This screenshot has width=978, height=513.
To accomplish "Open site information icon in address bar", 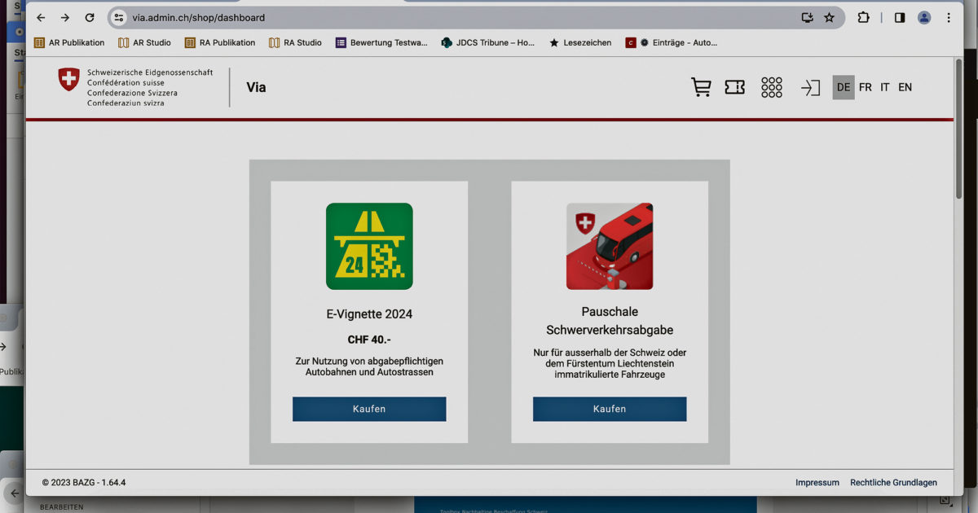I will click(x=119, y=17).
